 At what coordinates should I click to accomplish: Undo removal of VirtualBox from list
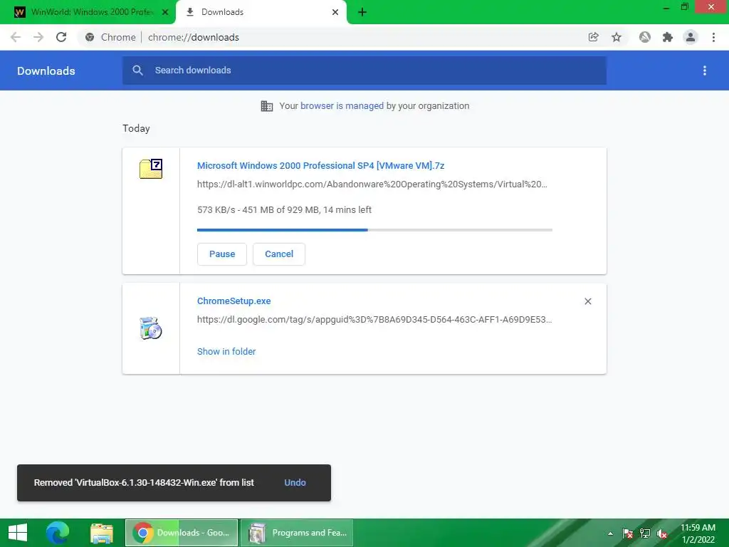click(295, 483)
